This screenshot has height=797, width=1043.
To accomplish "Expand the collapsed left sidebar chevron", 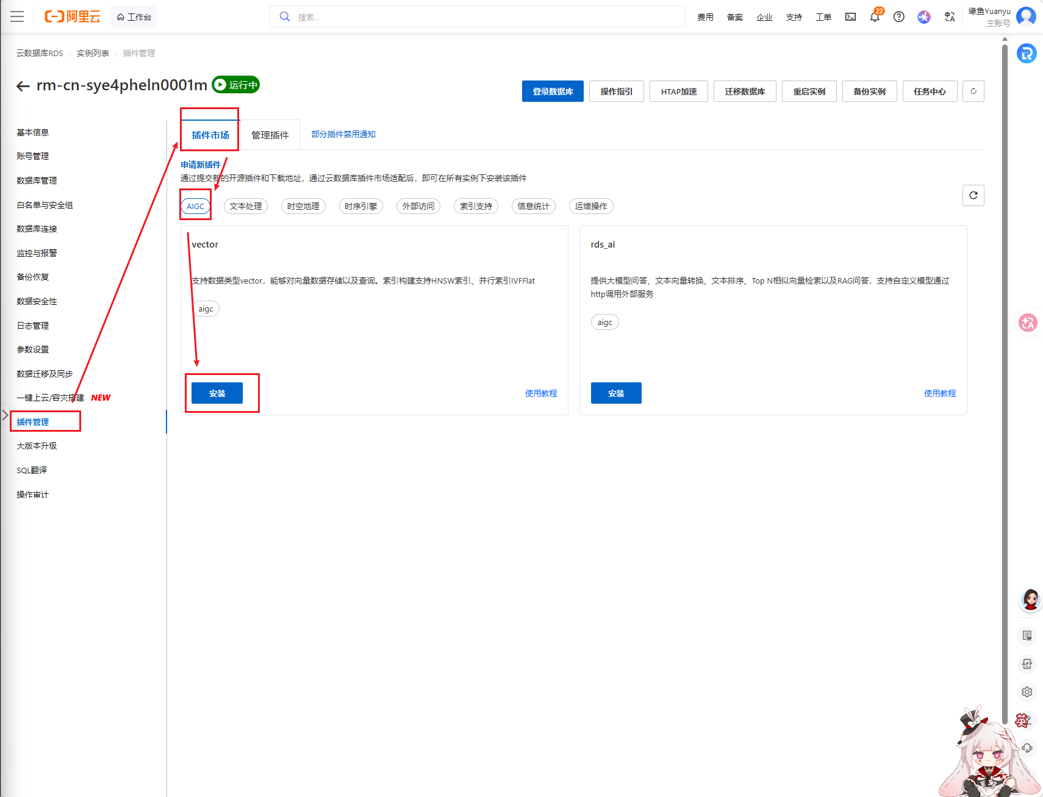I will [5, 415].
